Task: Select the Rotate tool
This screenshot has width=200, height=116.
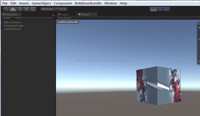Action: [x=20, y=9]
